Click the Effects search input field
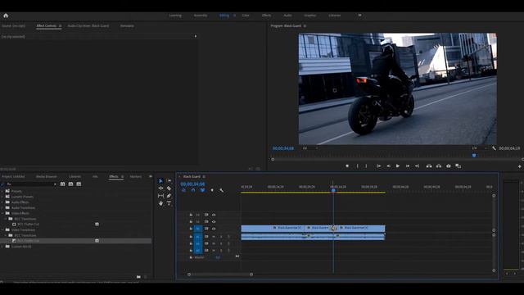Image resolution: width=524 pixels, height=295 pixels. [x=30, y=184]
